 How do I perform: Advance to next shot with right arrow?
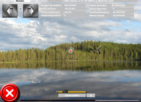(x=31, y=11)
